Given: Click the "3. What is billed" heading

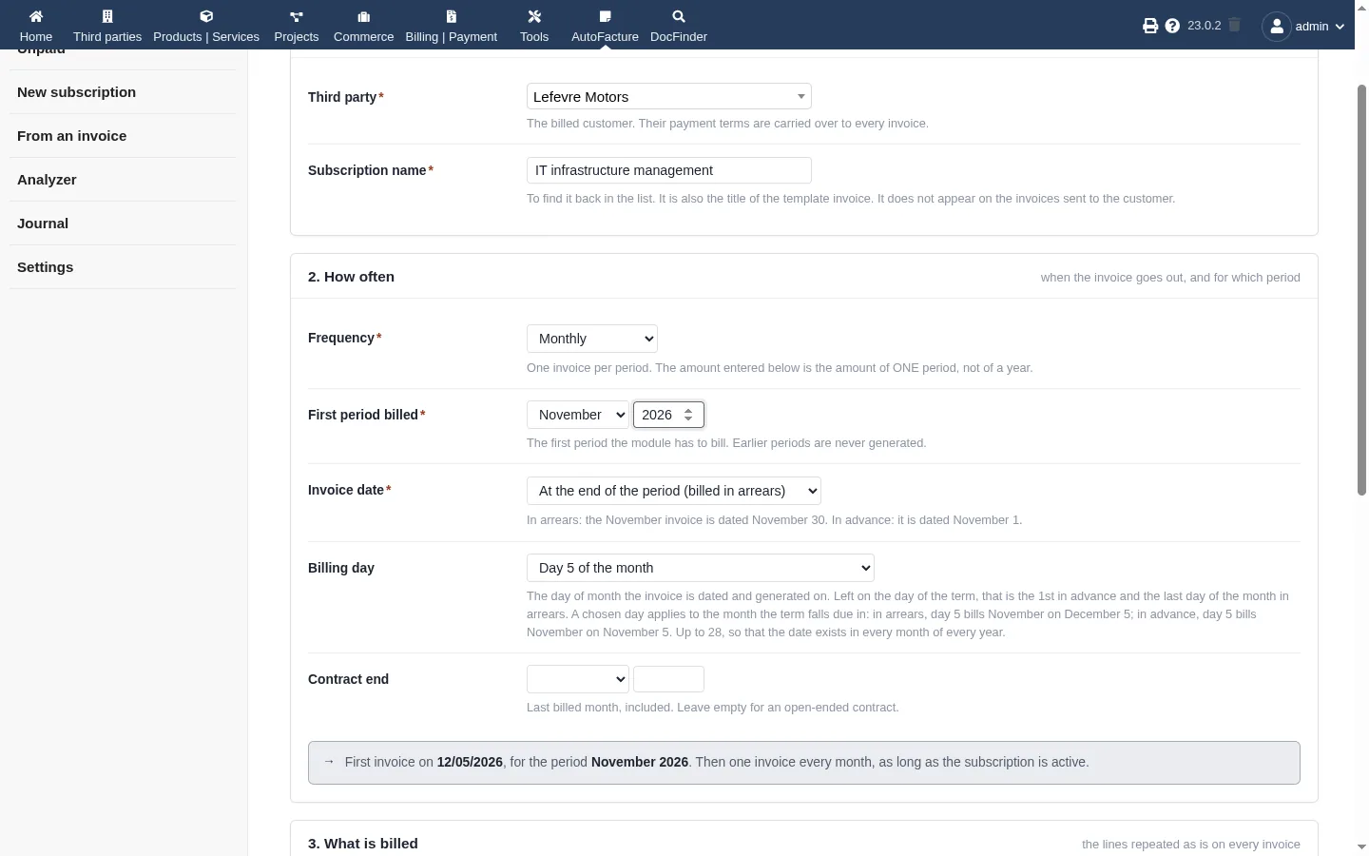Looking at the screenshot, I should point(363,844).
